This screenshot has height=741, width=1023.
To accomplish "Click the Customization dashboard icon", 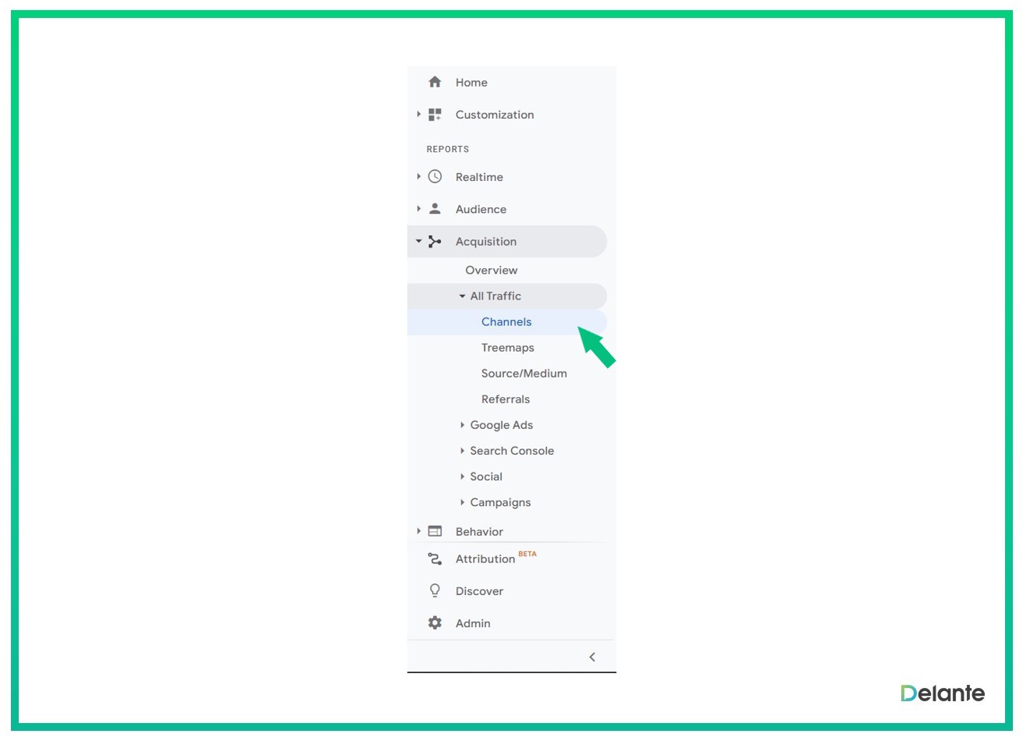I will [x=435, y=115].
